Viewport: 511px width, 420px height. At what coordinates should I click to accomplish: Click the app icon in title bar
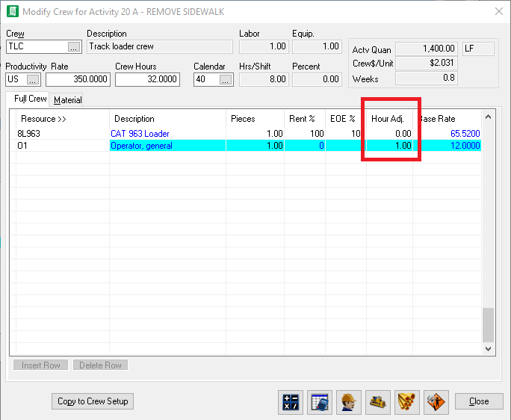(x=12, y=11)
